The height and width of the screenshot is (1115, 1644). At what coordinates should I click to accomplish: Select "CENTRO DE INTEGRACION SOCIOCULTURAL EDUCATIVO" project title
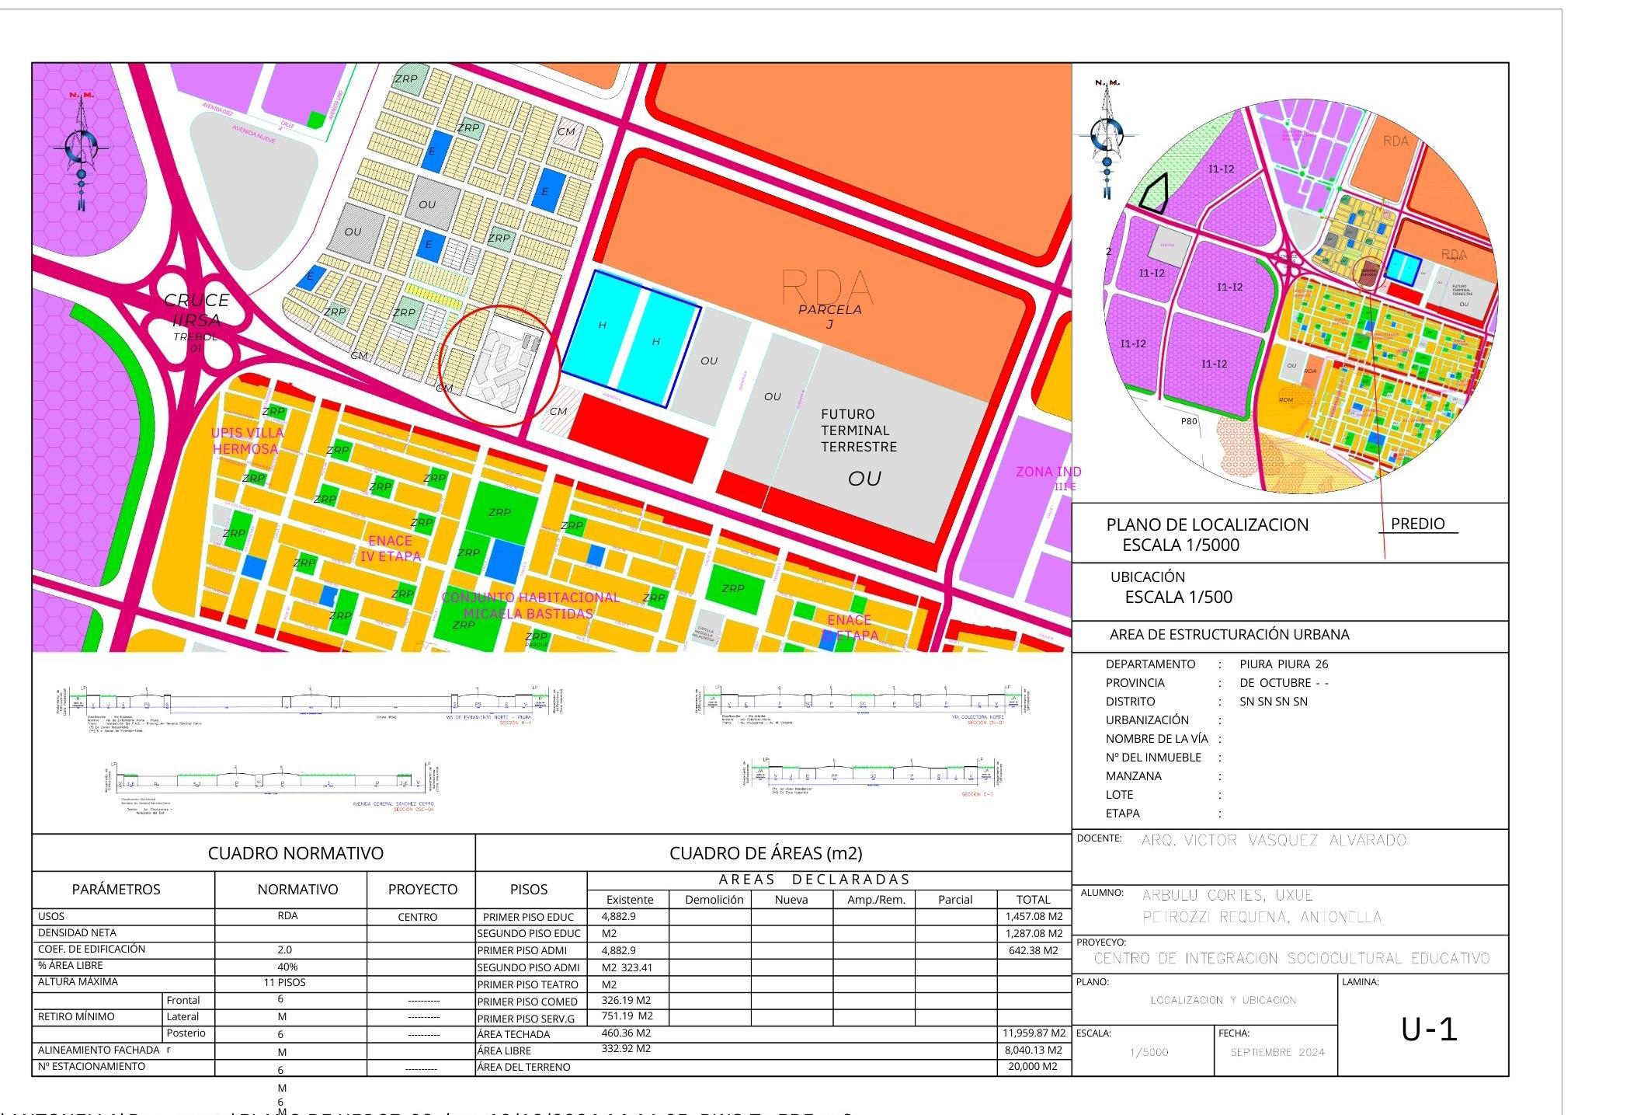tap(1291, 958)
